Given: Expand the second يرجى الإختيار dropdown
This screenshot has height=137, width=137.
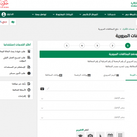Looking at the screenshot, I should 82,108.
